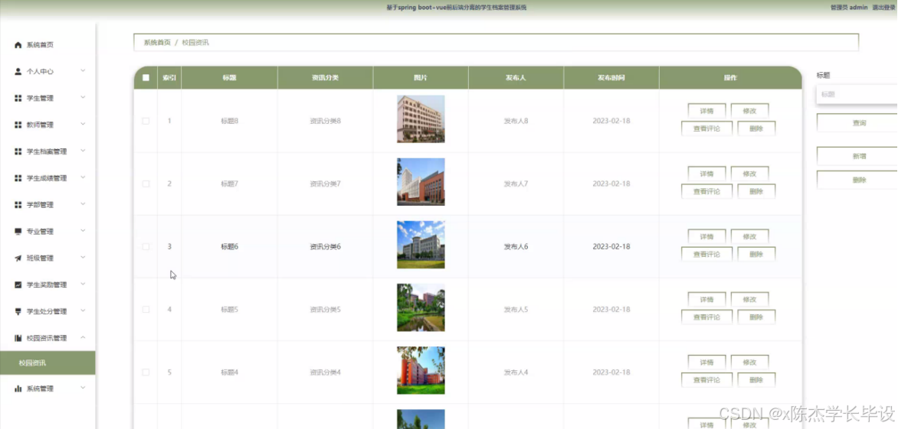Image resolution: width=898 pixels, height=429 pixels.
Task: Open the 学生奖励管理 sidebar menu
Action: pos(48,284)
